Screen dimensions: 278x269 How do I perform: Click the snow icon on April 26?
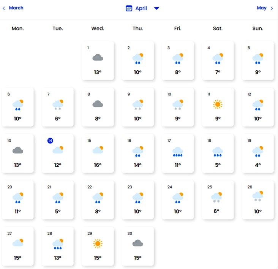[x=258, y=196]
